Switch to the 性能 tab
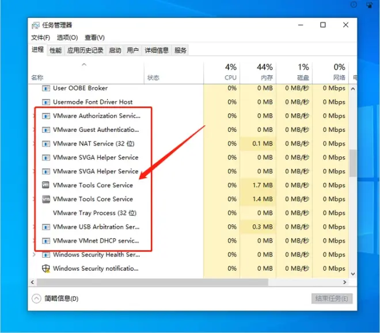380x333 pixels. 56,51
